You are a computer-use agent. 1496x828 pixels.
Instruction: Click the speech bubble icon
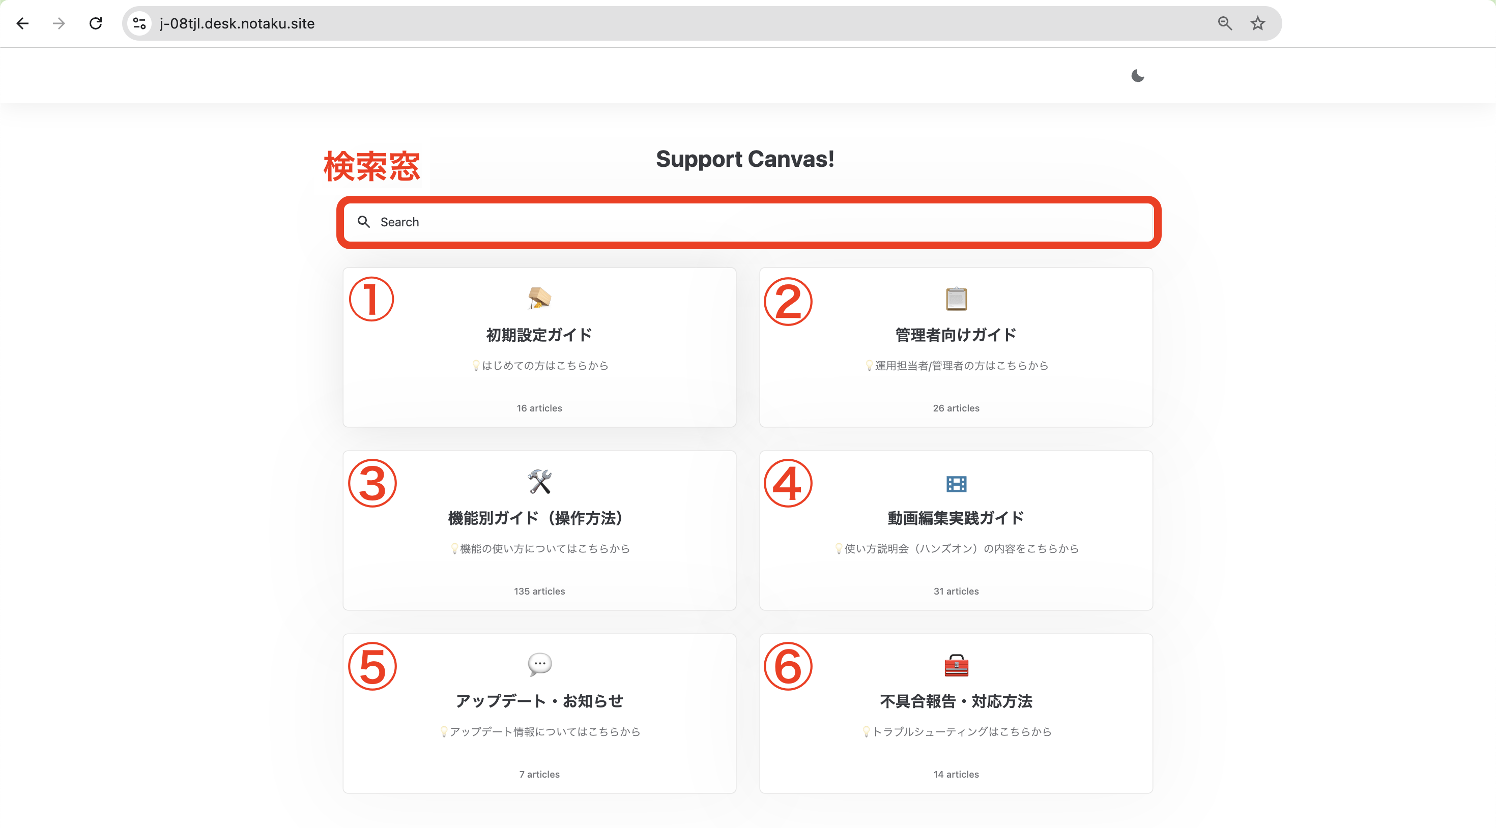coord(539,664)
